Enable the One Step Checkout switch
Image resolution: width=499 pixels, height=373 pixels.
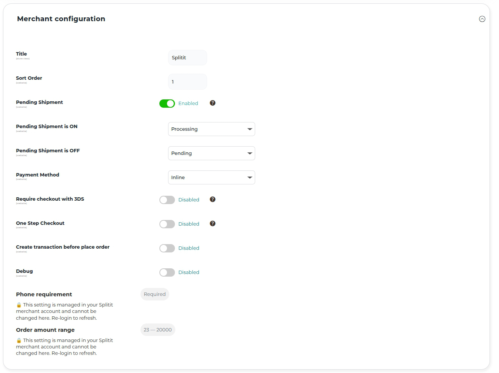[167, 224]
